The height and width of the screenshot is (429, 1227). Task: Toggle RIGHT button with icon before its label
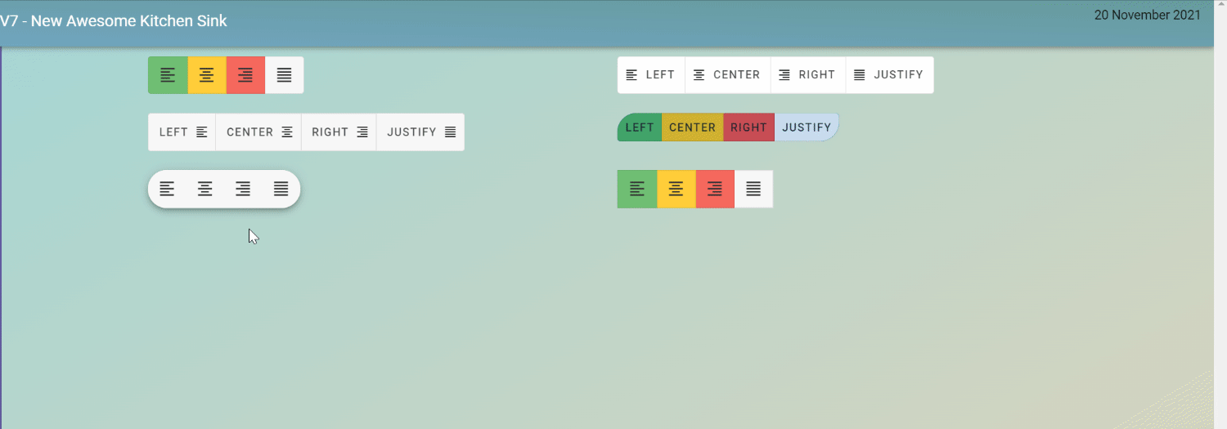808,75
